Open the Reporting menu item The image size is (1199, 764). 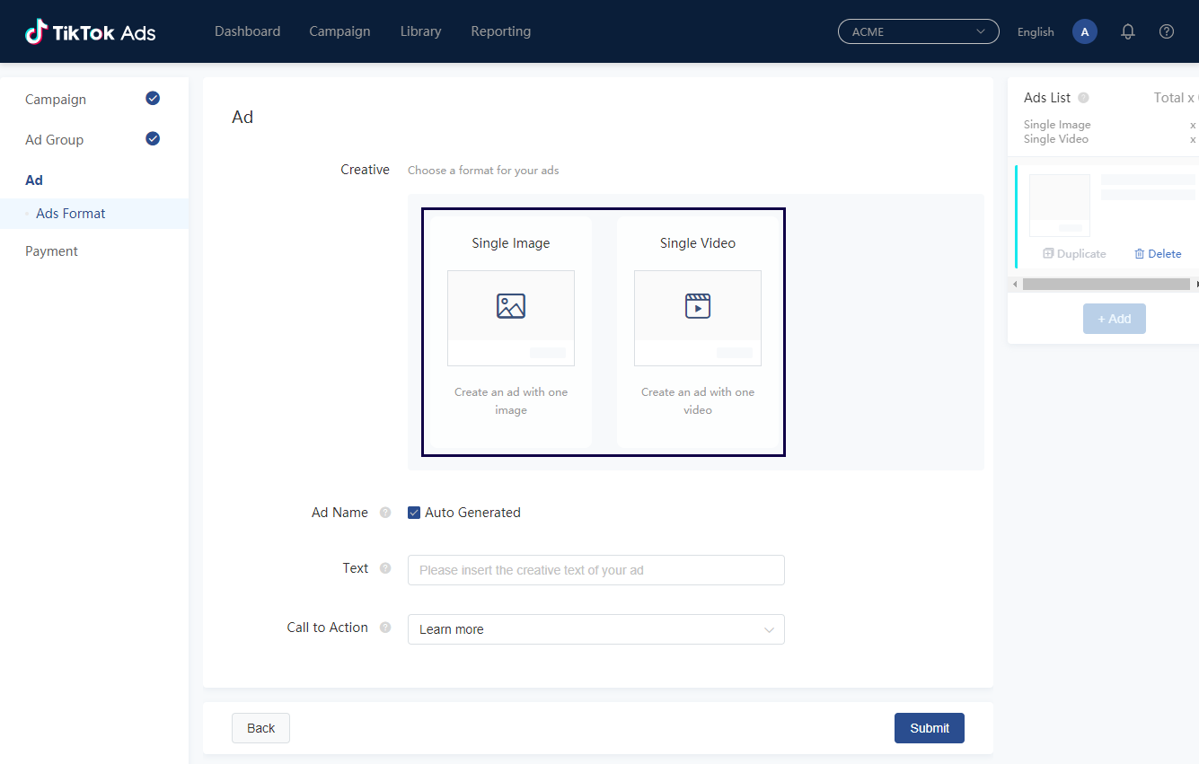500,31
